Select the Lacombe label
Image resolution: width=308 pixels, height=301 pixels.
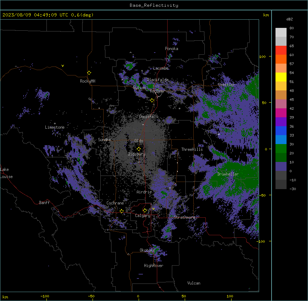161,68
